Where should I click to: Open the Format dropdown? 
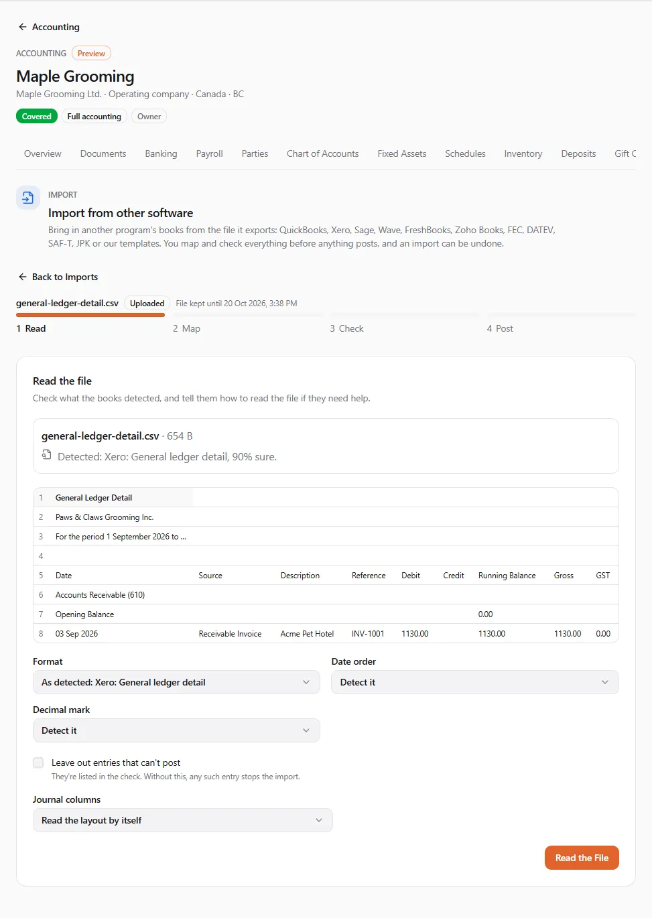(176, 682)
